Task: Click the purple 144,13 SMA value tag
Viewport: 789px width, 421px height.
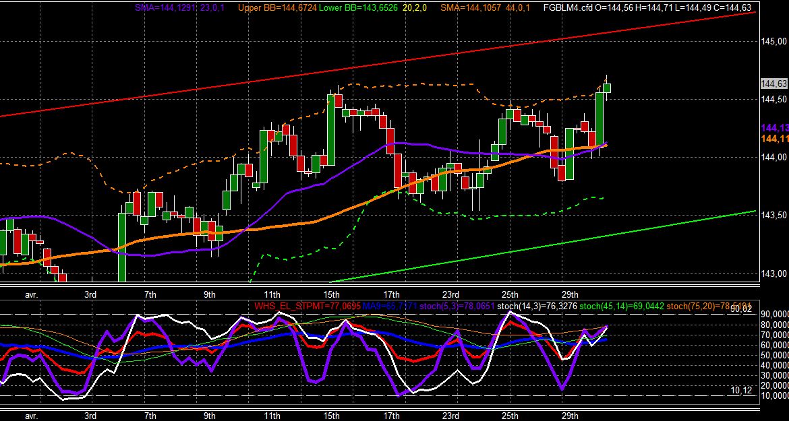Action: click(775, 128)
